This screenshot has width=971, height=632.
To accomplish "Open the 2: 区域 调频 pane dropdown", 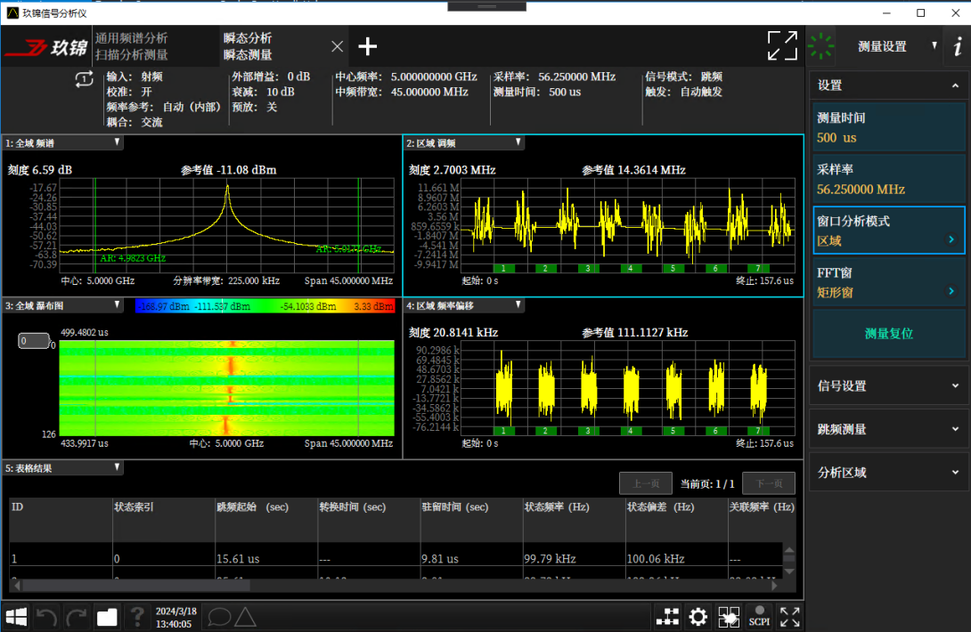I will coord(518,142).
